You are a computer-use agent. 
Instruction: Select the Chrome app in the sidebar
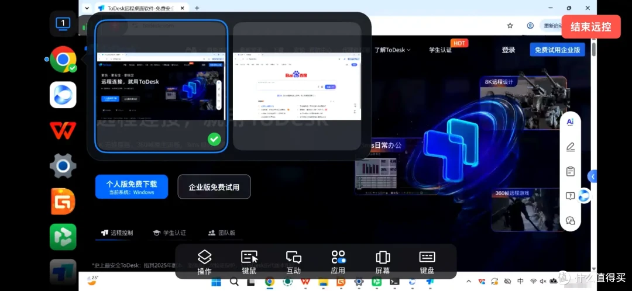(63, 60)
